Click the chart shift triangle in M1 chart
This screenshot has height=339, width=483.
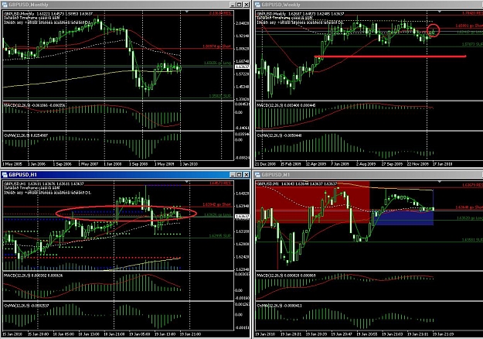pyautogui.click(x=440, y=182)
